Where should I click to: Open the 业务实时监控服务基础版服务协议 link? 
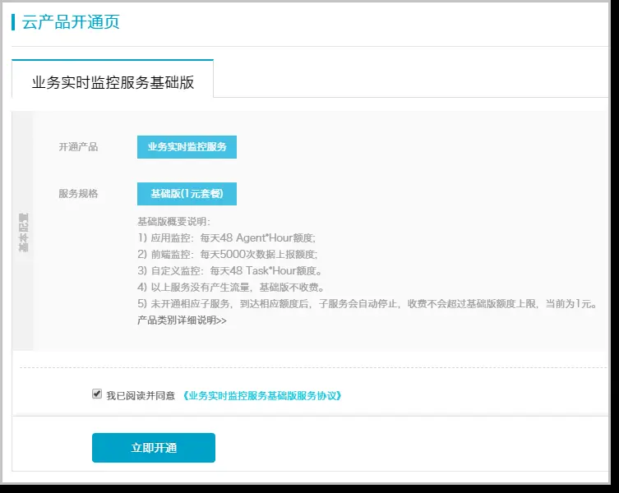click(x=262, y=395)
